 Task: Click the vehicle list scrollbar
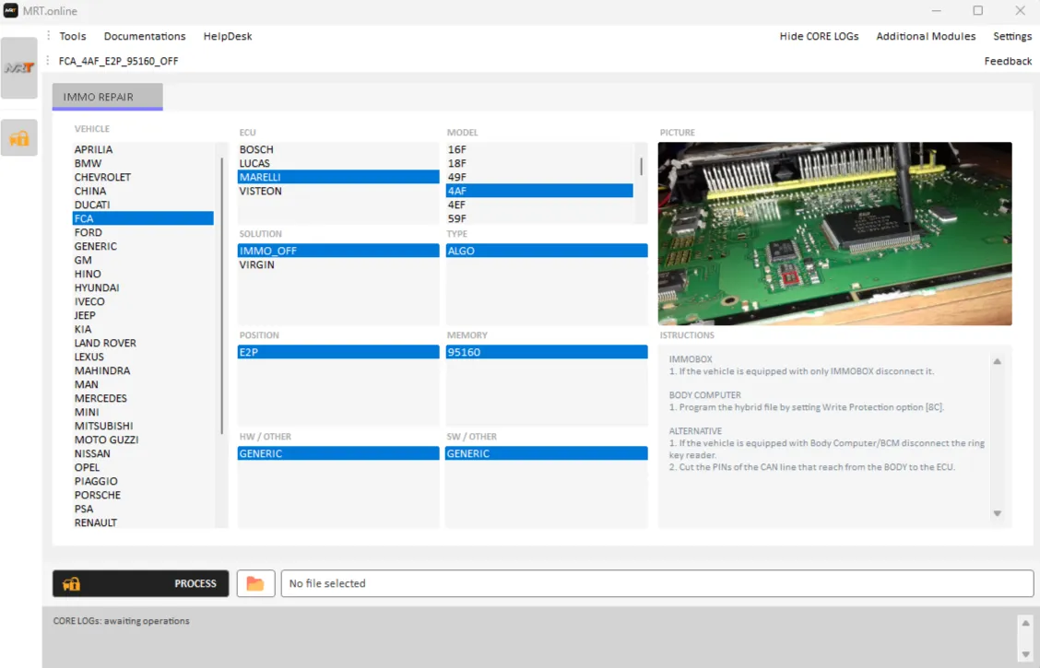(x=222, y=296)
